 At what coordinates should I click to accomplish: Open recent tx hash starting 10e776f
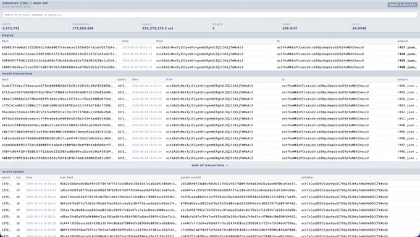(x=57, y=132)
